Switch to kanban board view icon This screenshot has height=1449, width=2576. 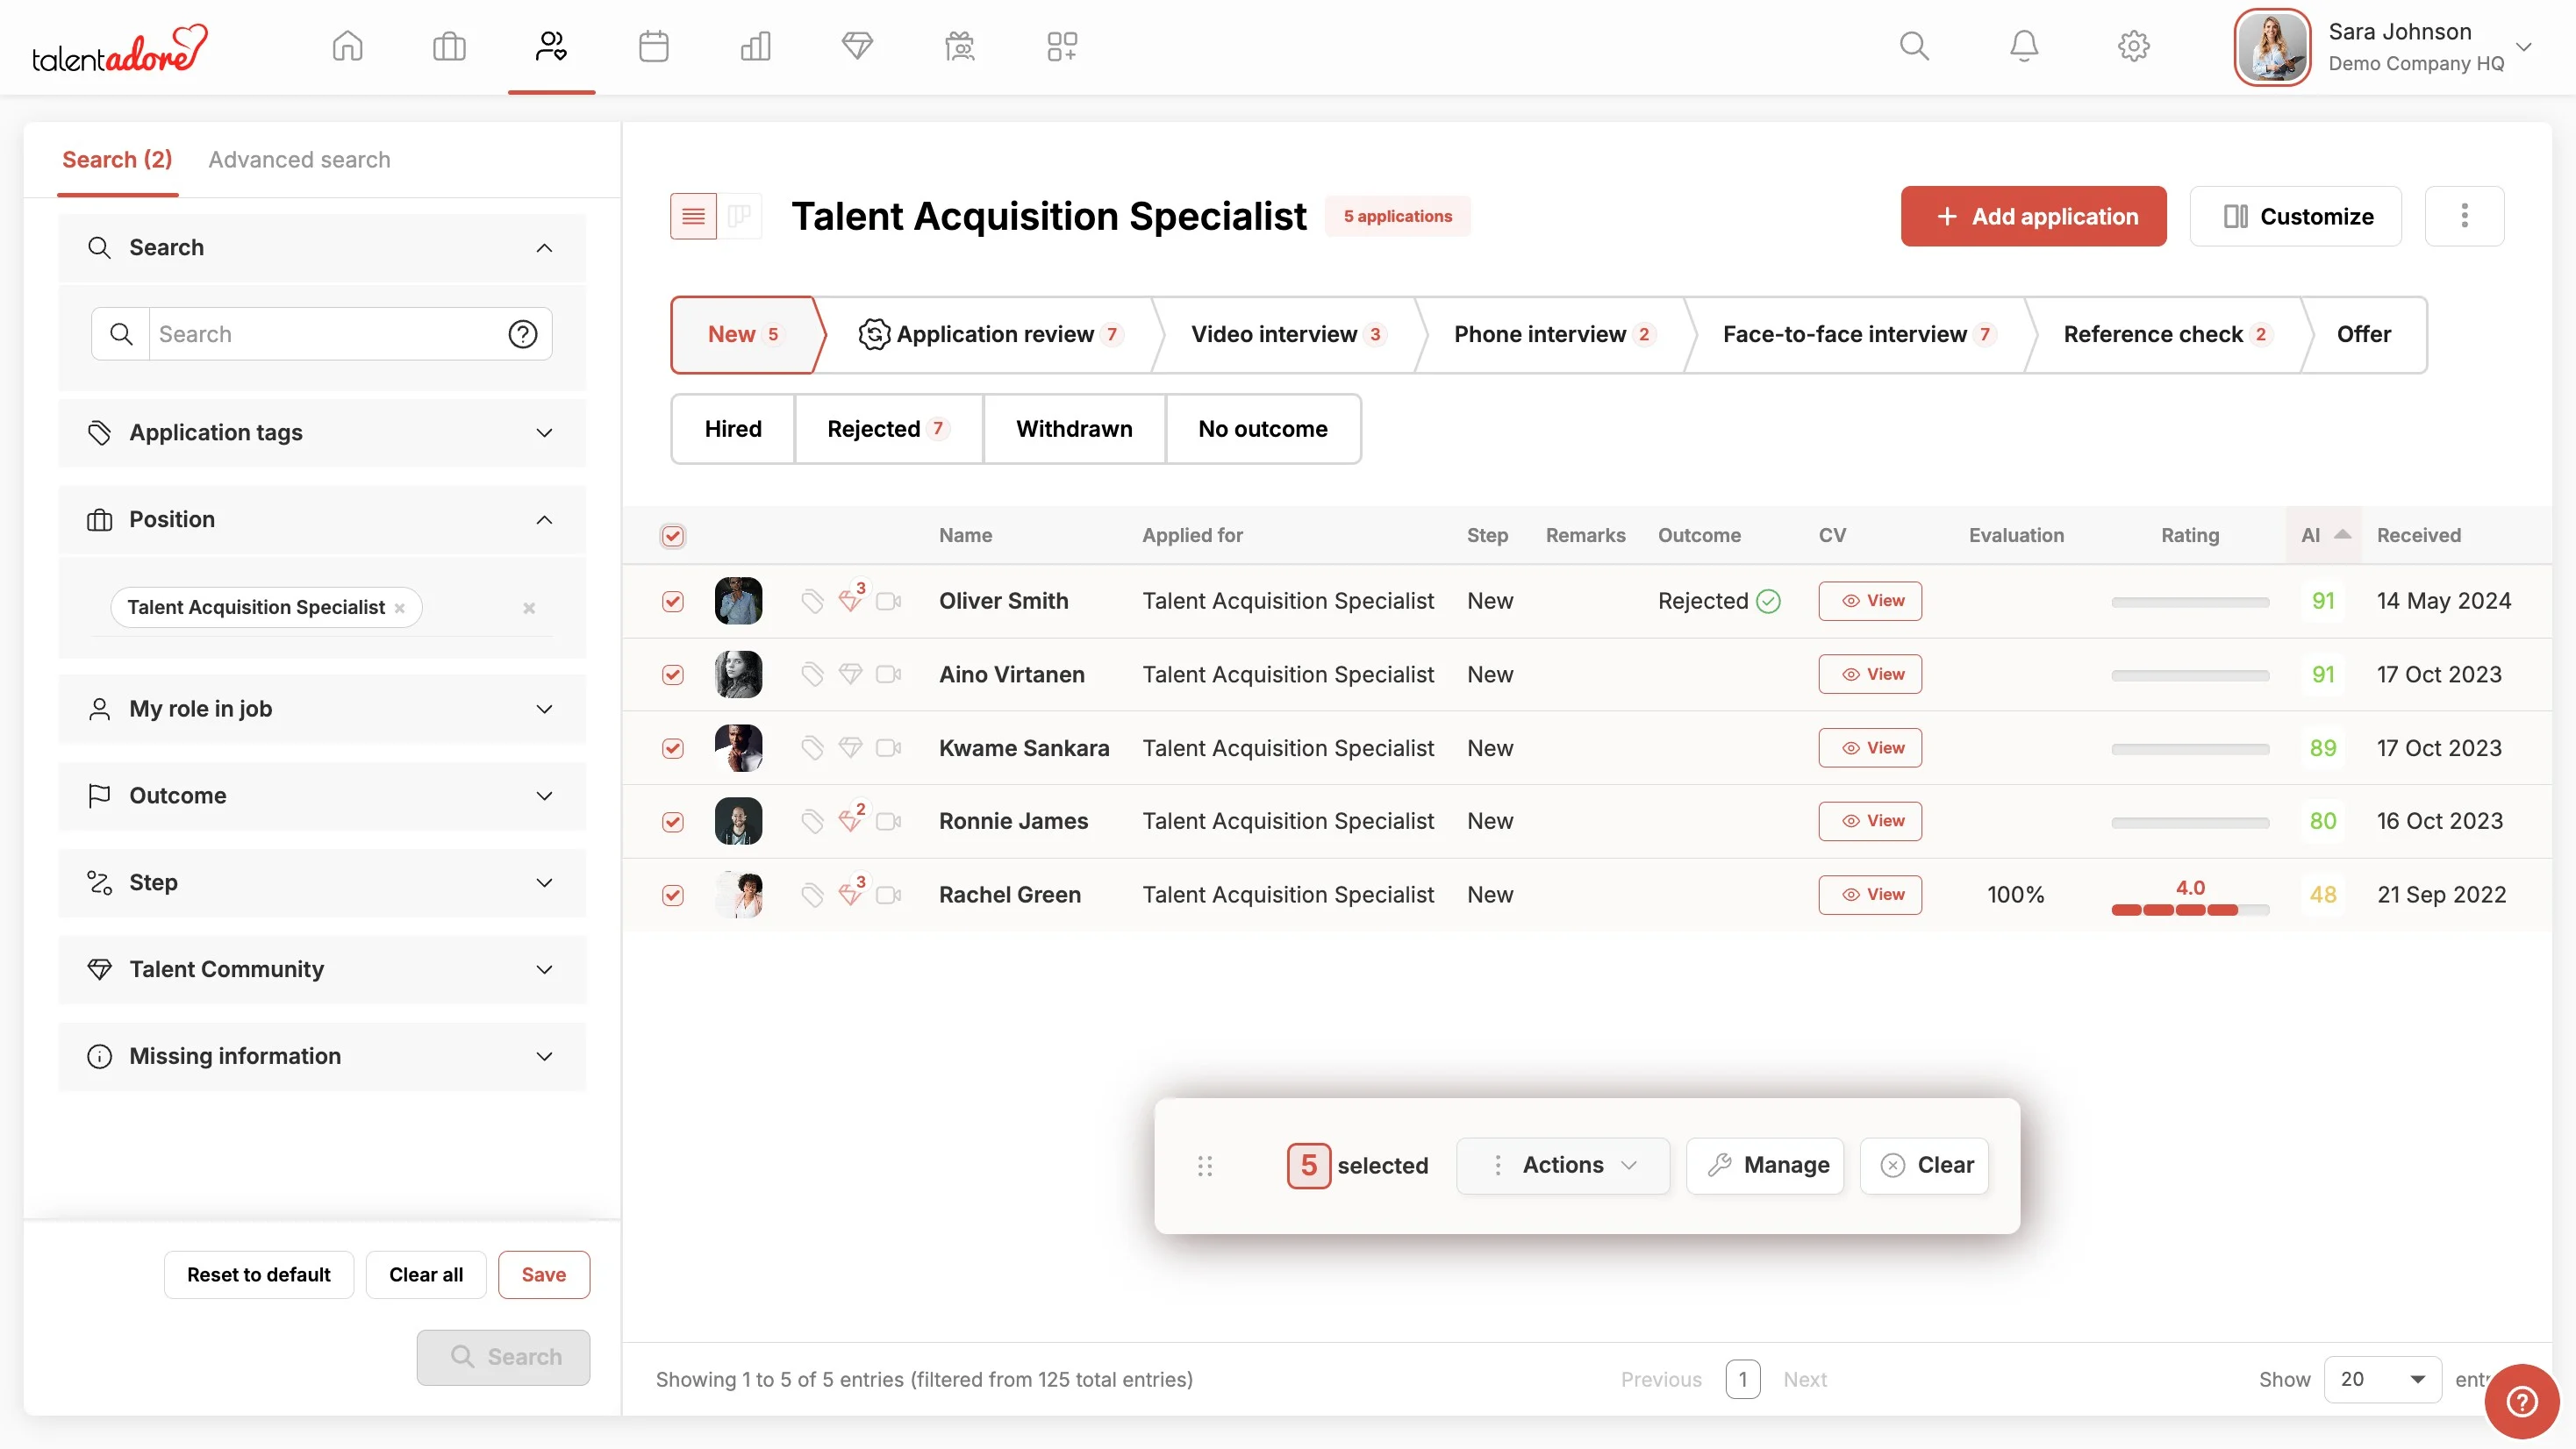(740, 216)
